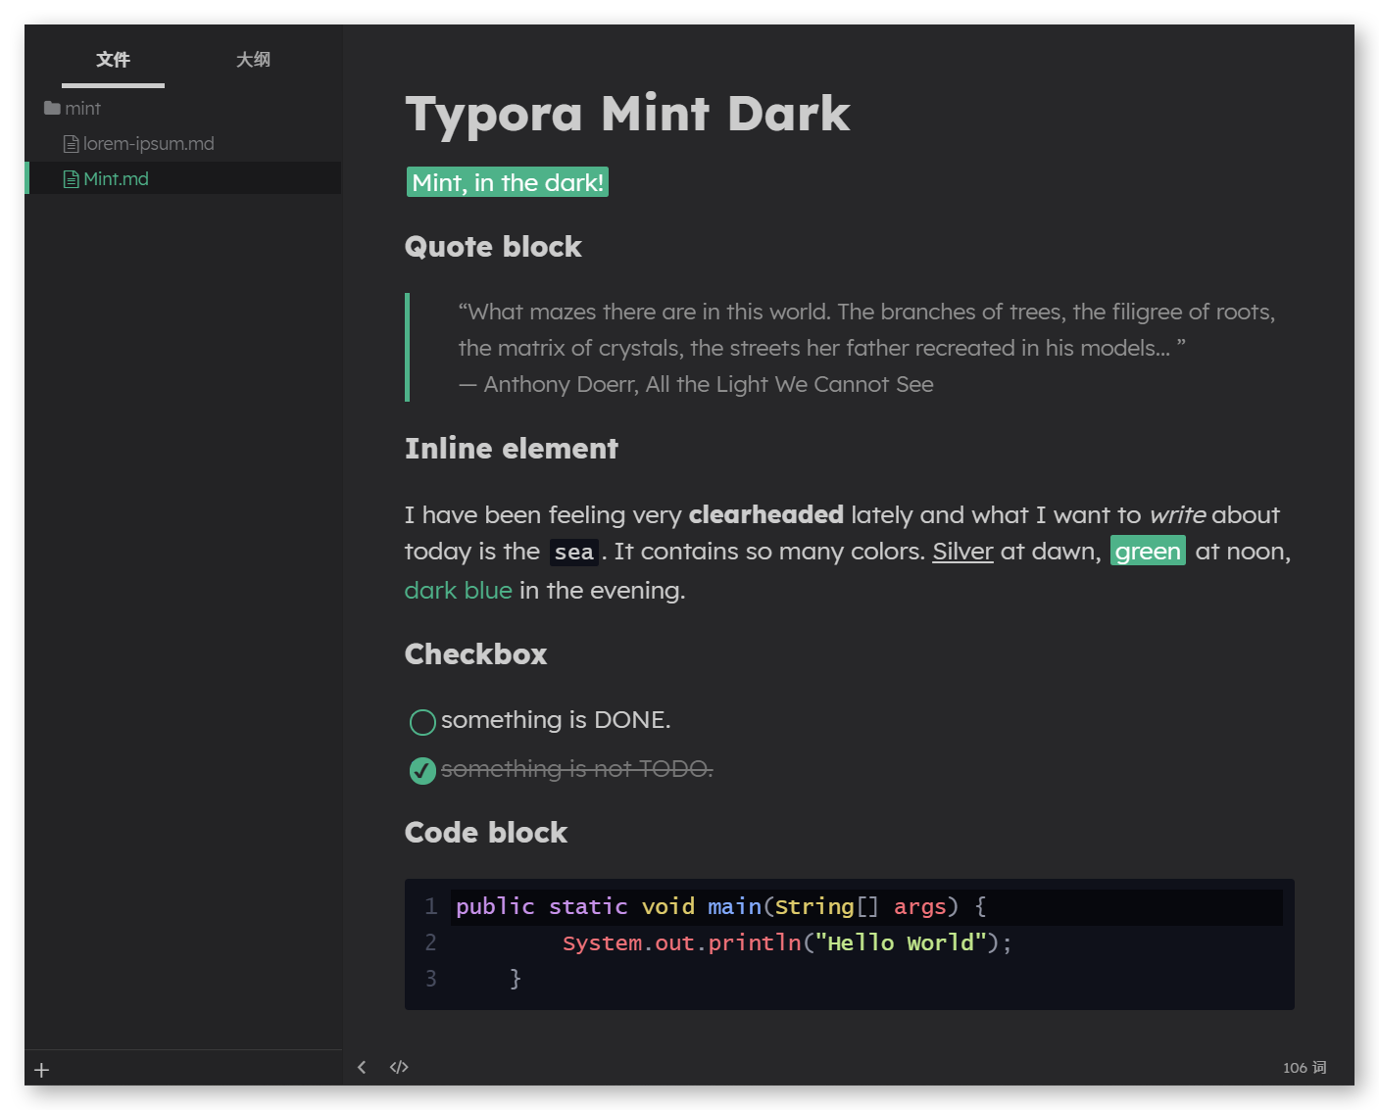Screen dimensions: 1379x1110
Task: Click the underlined word 'Silver'
Action: (962, 552)
